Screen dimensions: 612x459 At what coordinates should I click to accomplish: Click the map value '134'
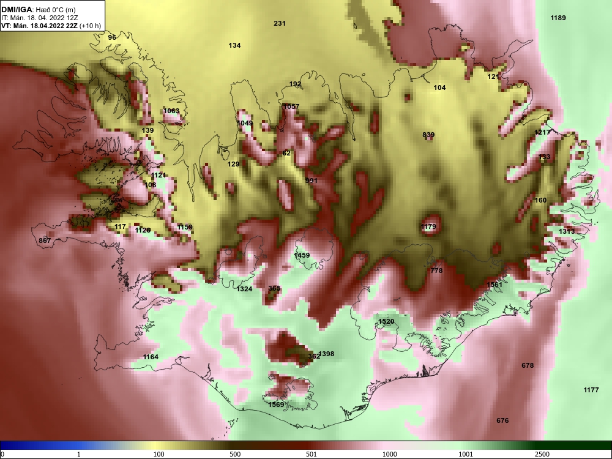(x=234, y=46)
